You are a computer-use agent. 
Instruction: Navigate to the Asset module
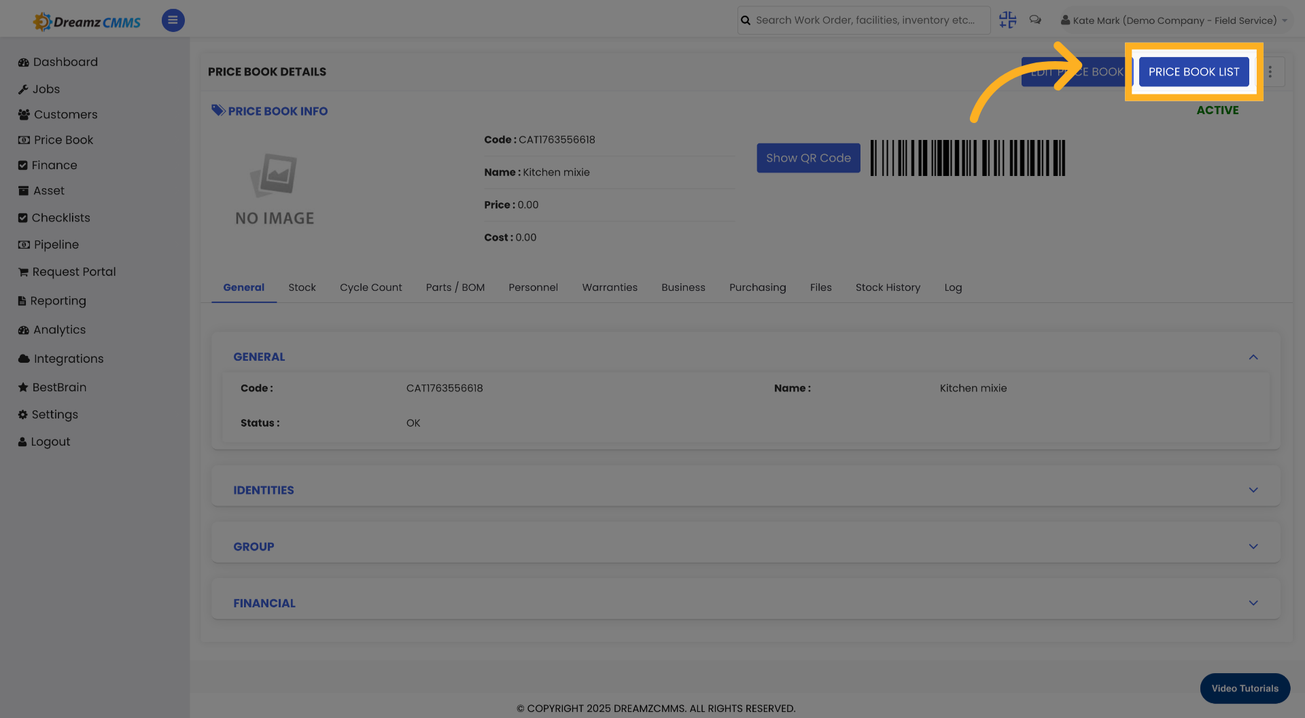click(x=49, y=190)
